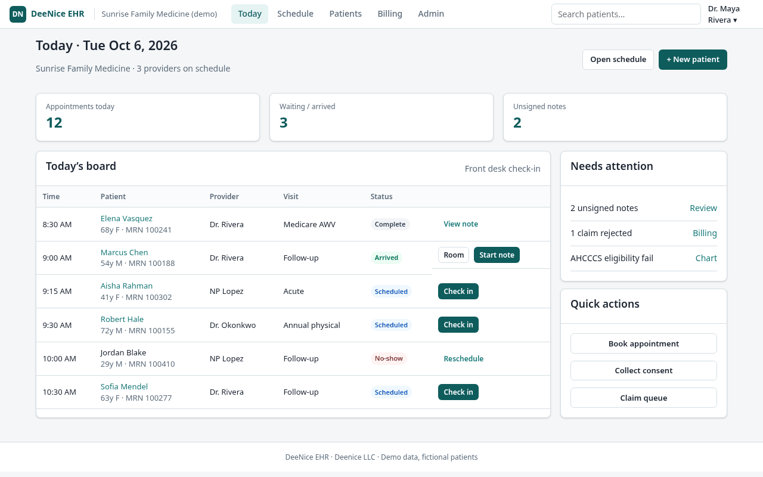This screenshot has width=763, height=477.
Task: View note for Elena Vasquez
Action: (x=461, y=224)
